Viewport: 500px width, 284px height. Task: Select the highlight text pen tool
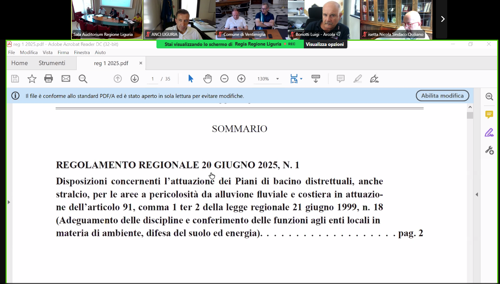357,79
